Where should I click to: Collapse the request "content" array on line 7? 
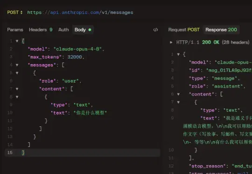(x=17, y=89)
